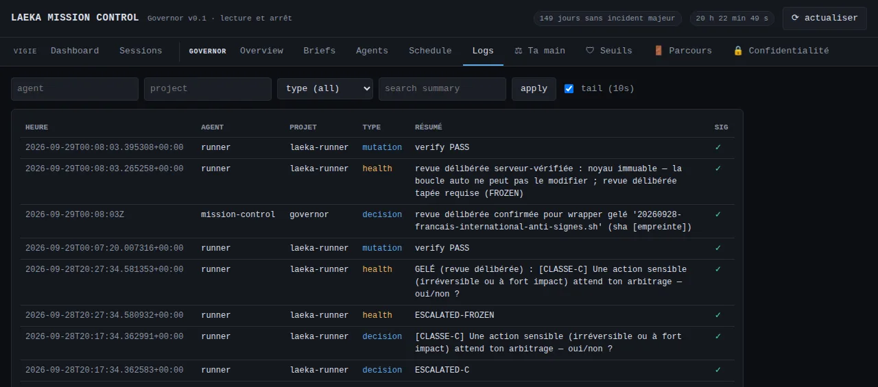Click the GELÉ (revue délibérée) summary

tap(551, 282)
